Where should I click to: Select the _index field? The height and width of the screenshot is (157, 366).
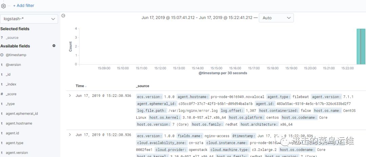[11, 84]
